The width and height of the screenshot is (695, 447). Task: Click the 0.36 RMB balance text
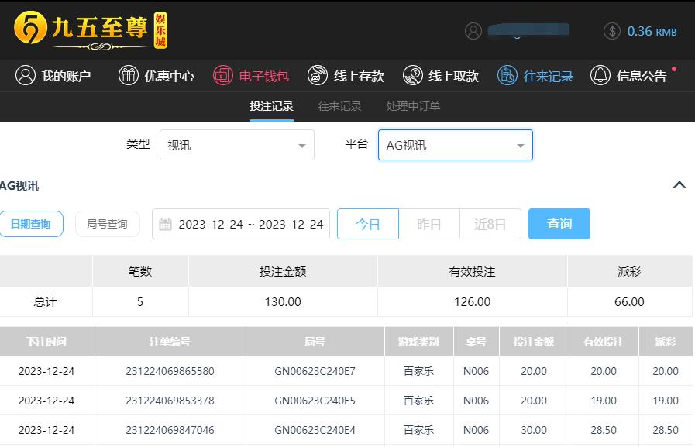pos(652,32)
